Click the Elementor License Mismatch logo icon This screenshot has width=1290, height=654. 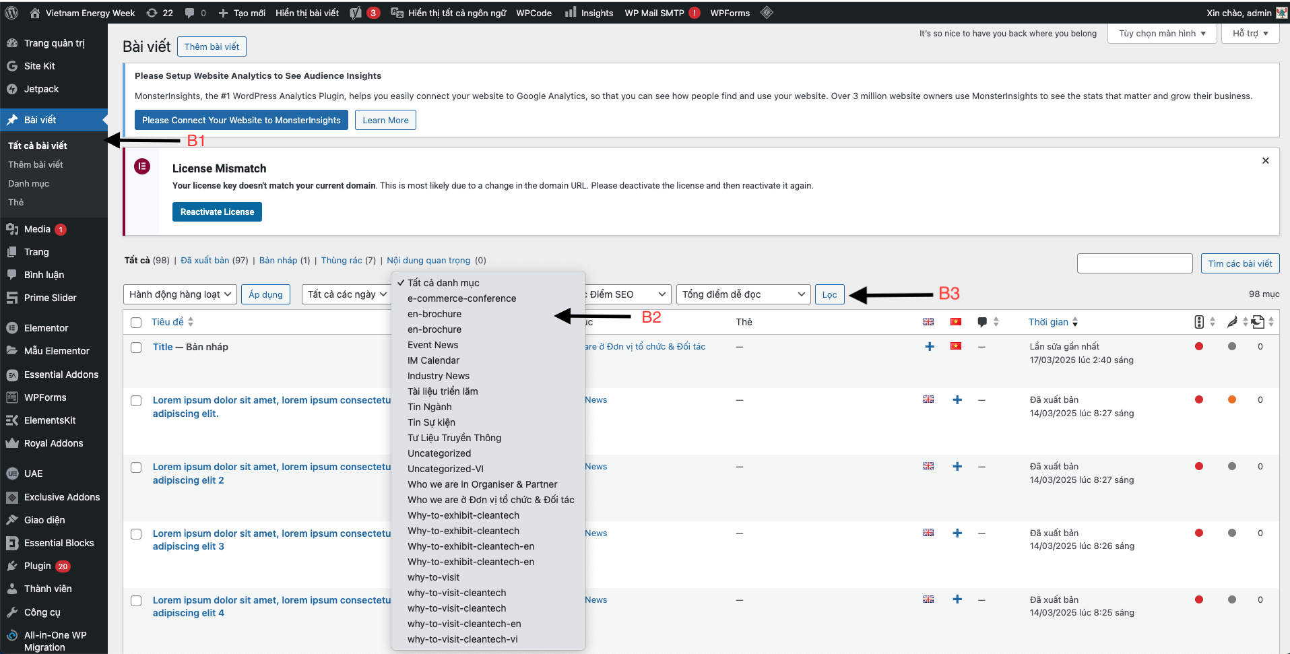point(142,166)
